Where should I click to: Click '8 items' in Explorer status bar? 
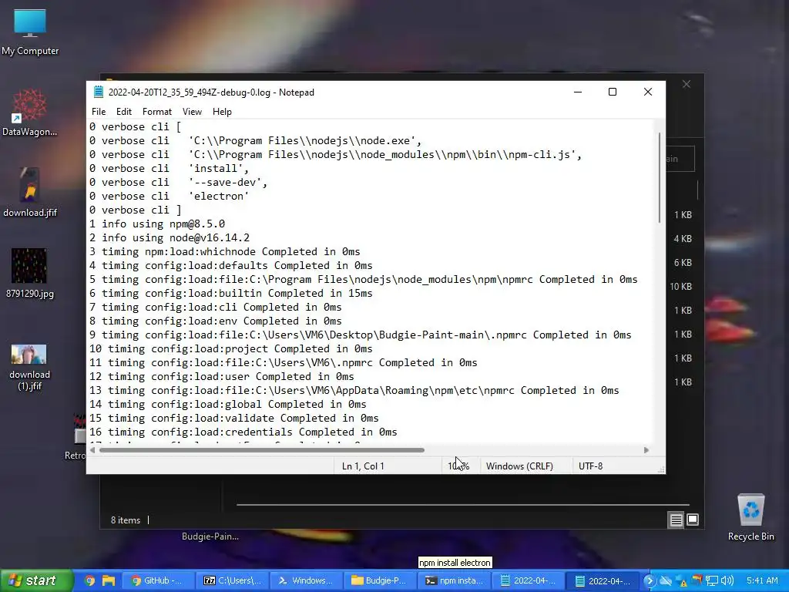(x=126, y=520)
